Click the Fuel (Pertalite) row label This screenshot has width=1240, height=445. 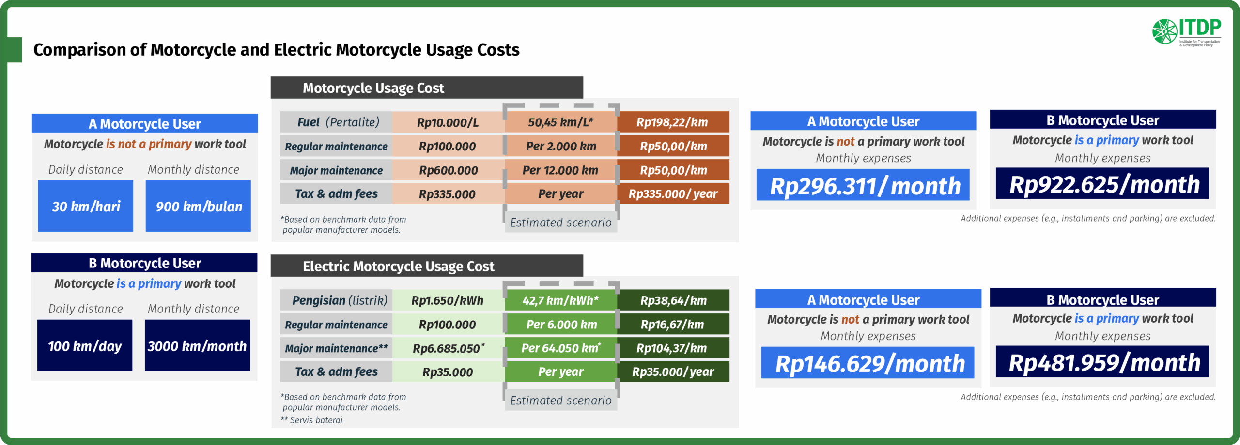pyautogui.click(x=337, y=122)
